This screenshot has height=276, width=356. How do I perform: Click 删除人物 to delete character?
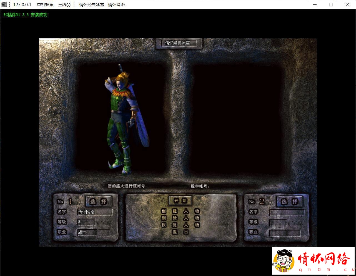pyautogui.click(x=180, y=218)
